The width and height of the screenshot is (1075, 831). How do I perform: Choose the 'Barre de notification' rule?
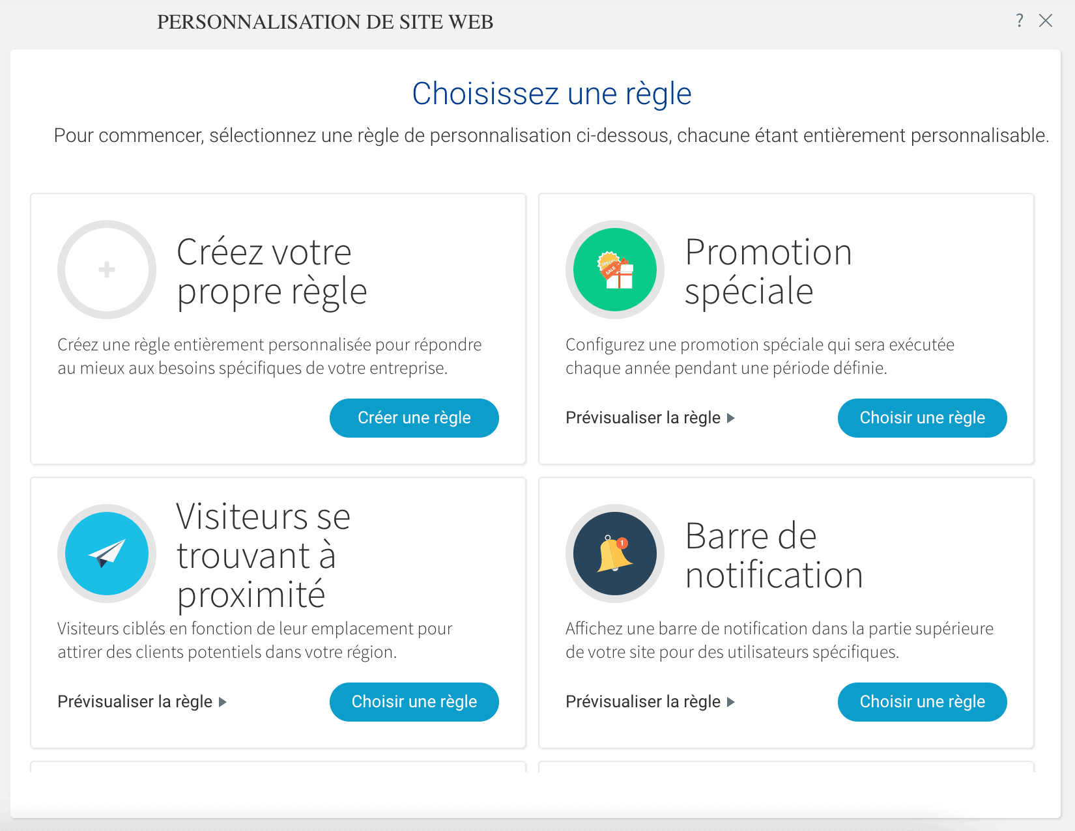pos(923,702)
